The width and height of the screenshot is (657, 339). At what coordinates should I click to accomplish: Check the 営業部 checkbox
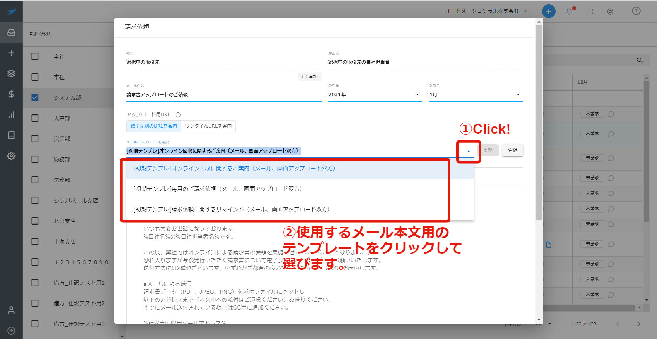(35, 139)
